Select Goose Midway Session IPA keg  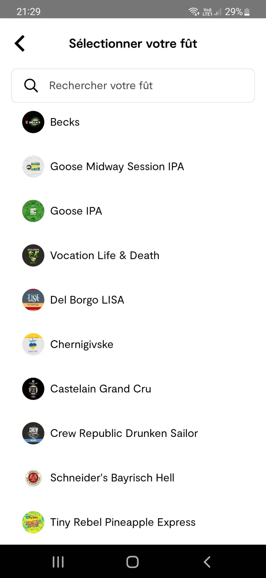(117, 167)
